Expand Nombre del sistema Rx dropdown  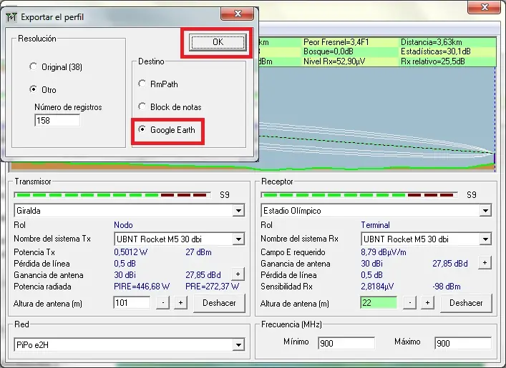click(x=485, y=239)
